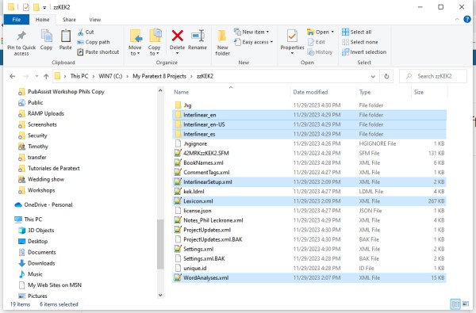The width and height of the screenshot is (476, 313).
Task: Pin to Quick access
Action: click(21, 43)
